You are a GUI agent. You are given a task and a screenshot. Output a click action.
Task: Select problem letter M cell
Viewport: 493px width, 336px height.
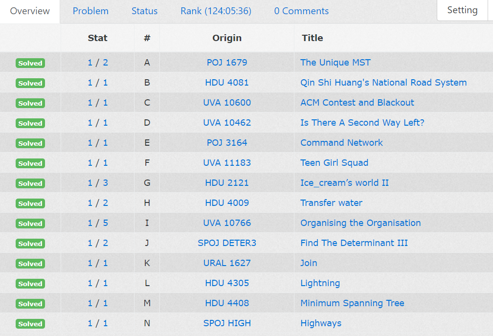(x=147, y=303)
